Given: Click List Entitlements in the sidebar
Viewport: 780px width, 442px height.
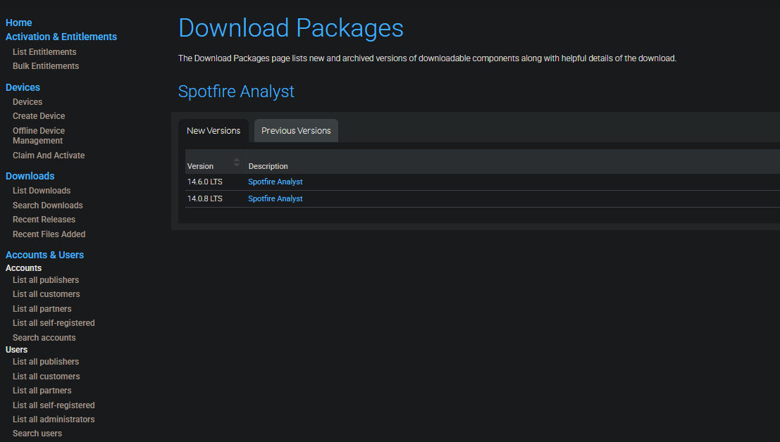Looking at the screenshot, I should click(x=44, y=52).
